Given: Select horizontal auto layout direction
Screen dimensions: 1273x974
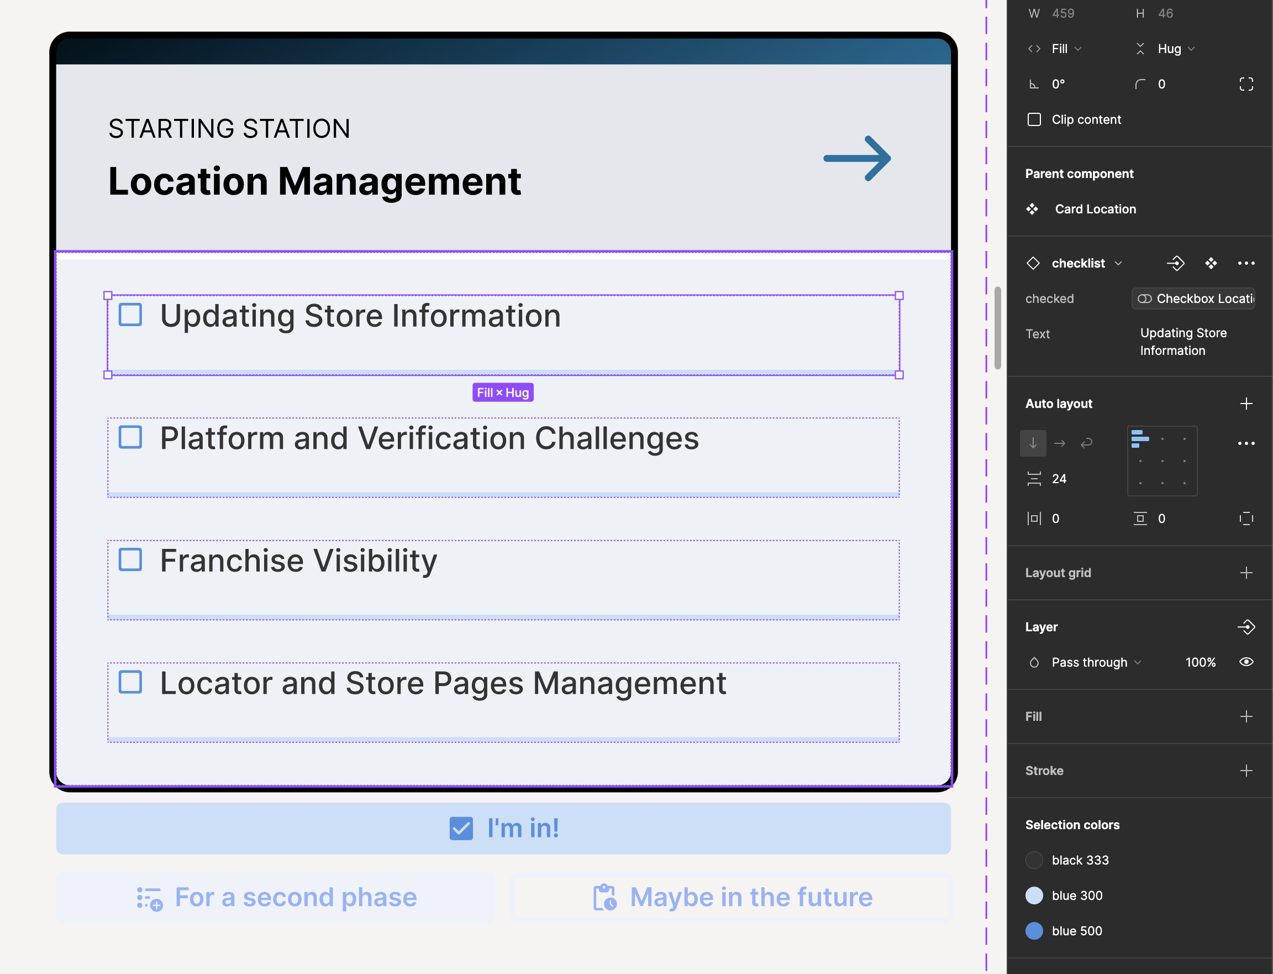Looking at the screenshot, I should [x=1060, y=443].
